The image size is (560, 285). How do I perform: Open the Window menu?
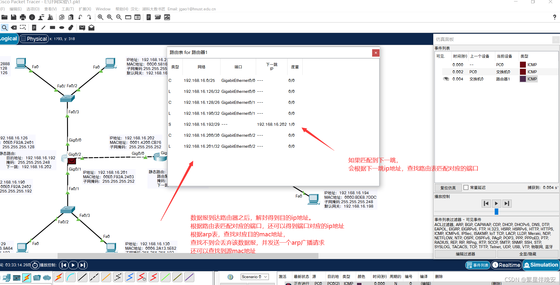103,9
